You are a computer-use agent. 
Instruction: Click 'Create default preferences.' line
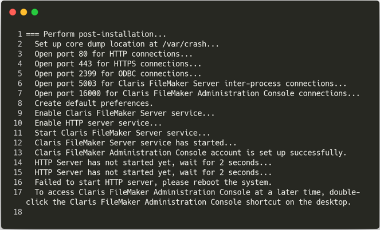point(94,103)
